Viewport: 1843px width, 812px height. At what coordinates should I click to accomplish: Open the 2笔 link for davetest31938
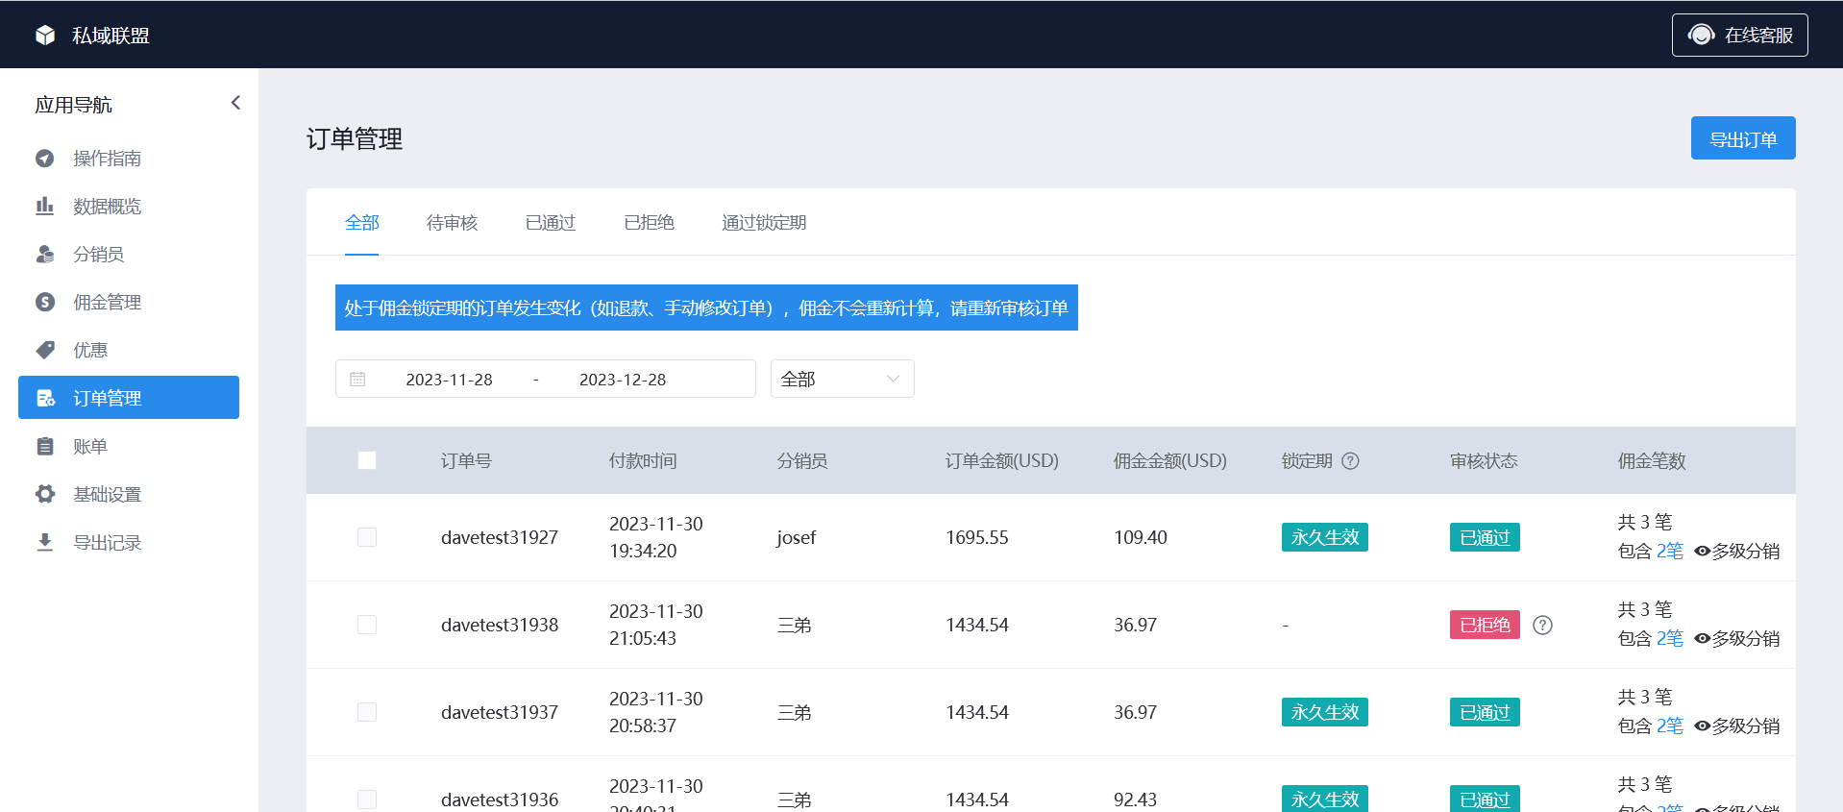[x=1670, y=639]
